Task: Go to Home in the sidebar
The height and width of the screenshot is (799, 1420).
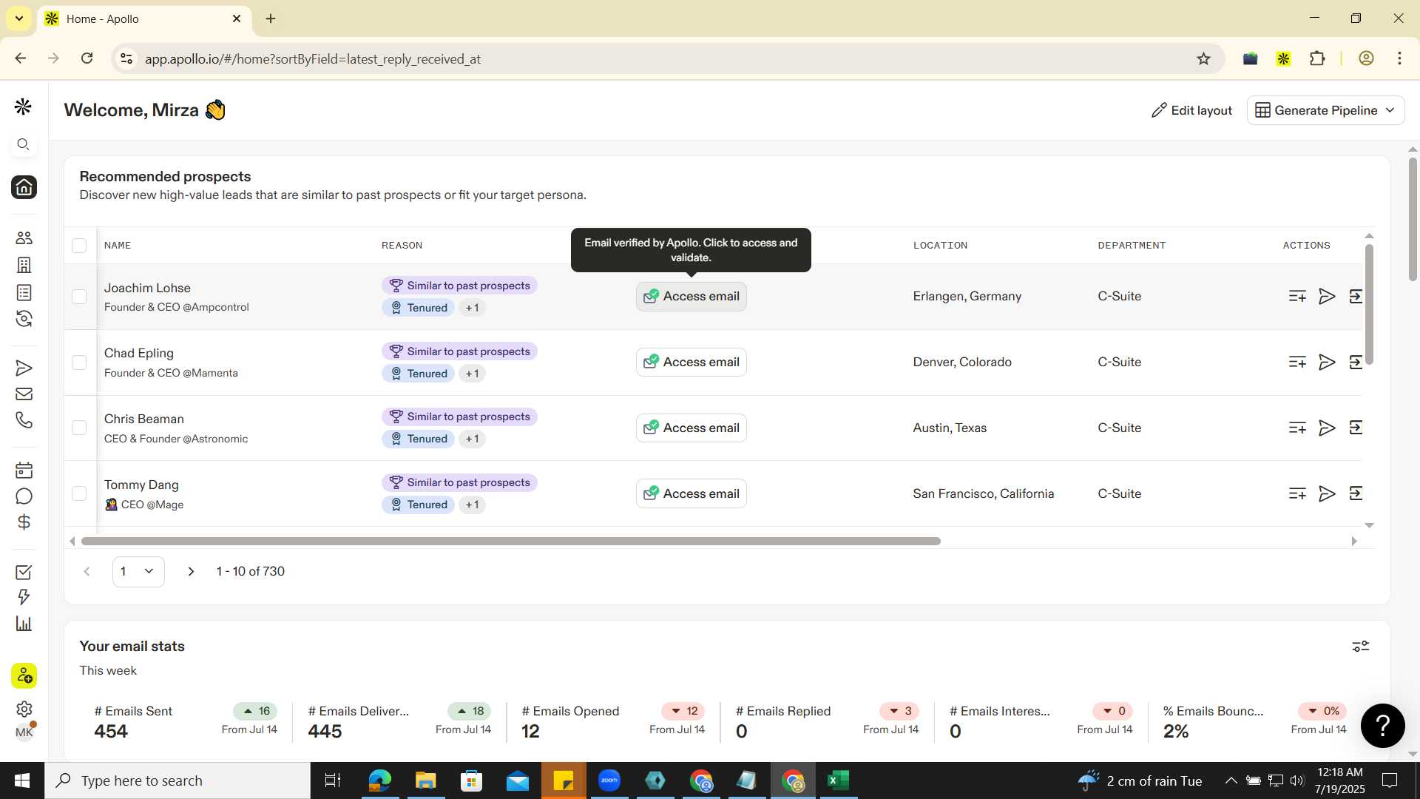Action: coord(24,187)
